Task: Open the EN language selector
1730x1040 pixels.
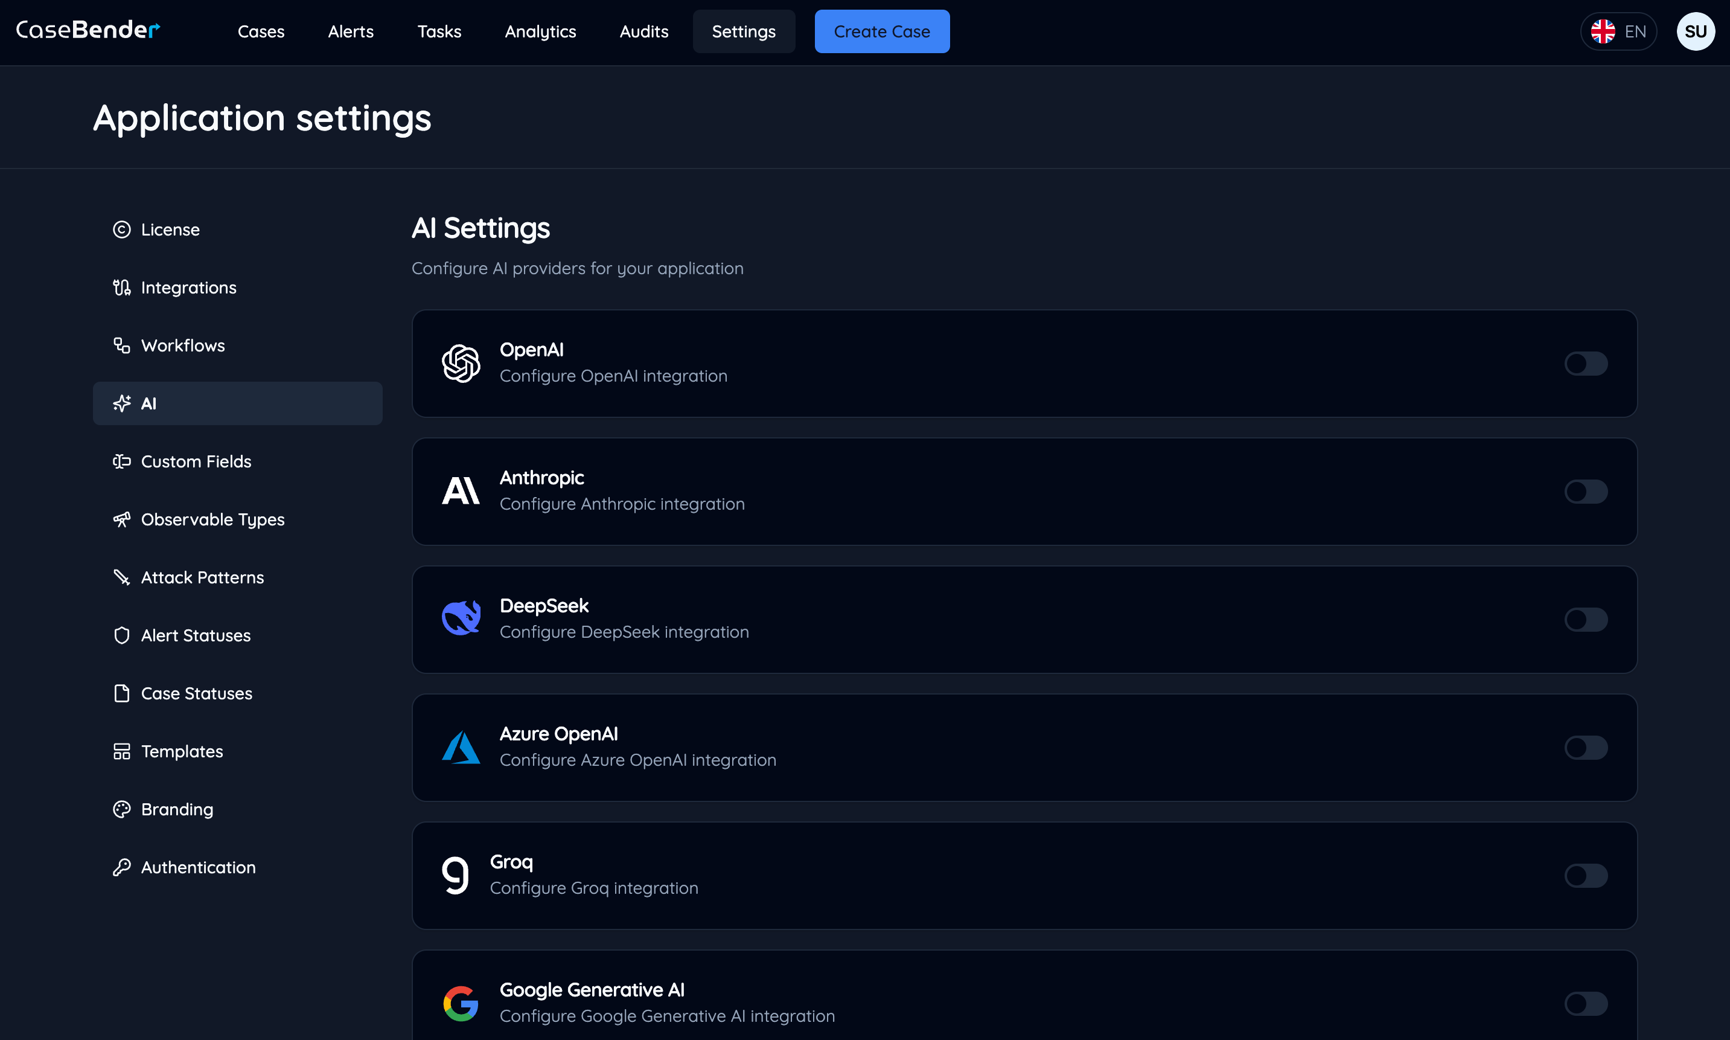Action: coord(1619,31)
